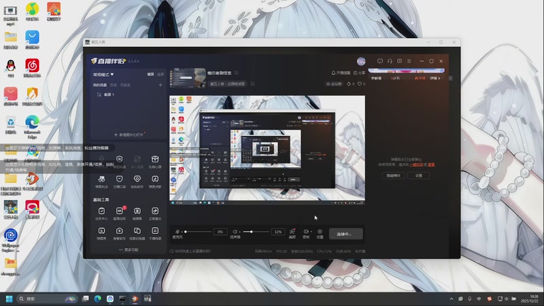The width and height of the screenshot is (544, 306).
Task: Open the speaker device dropdown arrow
Action: pos(239,232)
